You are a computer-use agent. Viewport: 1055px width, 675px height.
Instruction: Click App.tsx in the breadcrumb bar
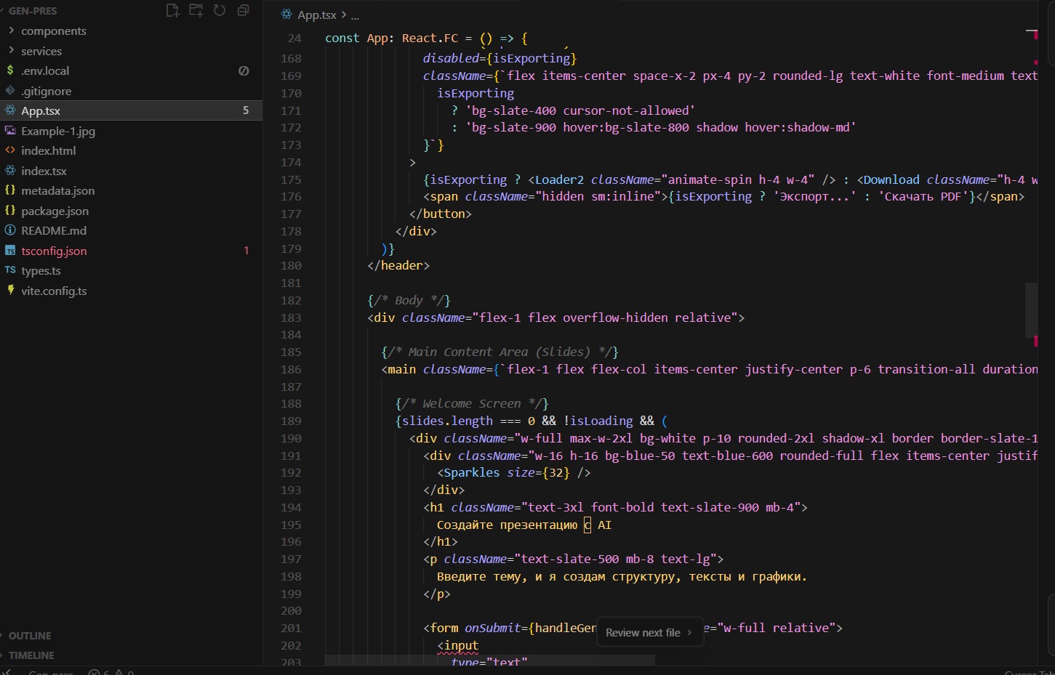point(317,15)
